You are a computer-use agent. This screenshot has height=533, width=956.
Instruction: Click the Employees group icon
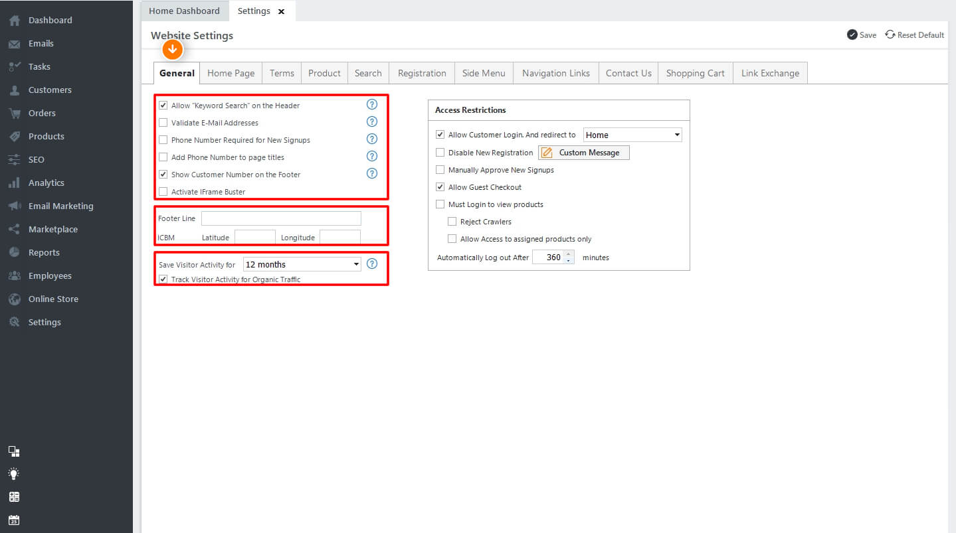coord(14,276)
